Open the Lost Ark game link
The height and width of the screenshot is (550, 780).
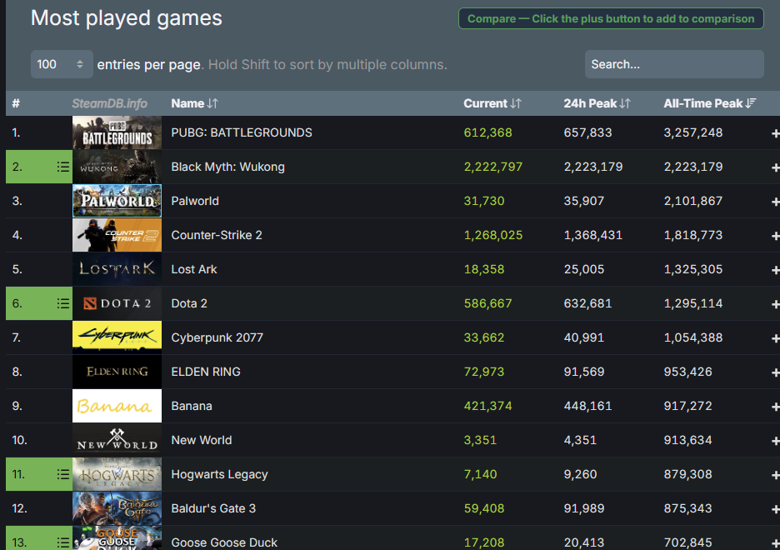[194, 269]
